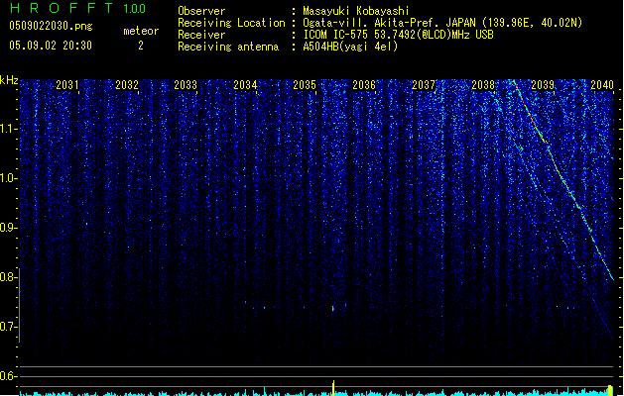Image resolution: width=624 pixels, height=396 pixels.
Task: Click the 2032 time marker
Action: pos(127,85)
